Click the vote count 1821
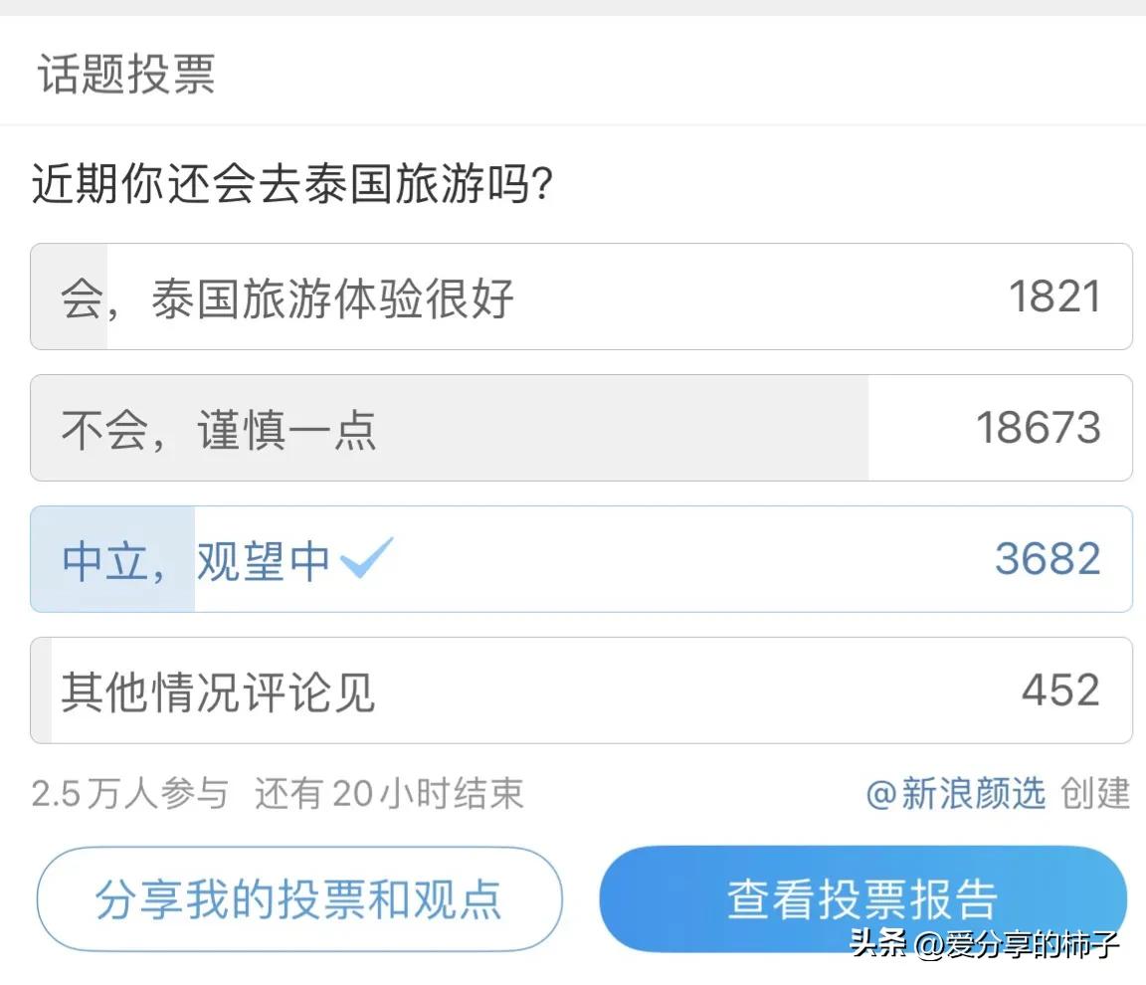This screenshot has height=985, width=1146. pos(1057,296)
